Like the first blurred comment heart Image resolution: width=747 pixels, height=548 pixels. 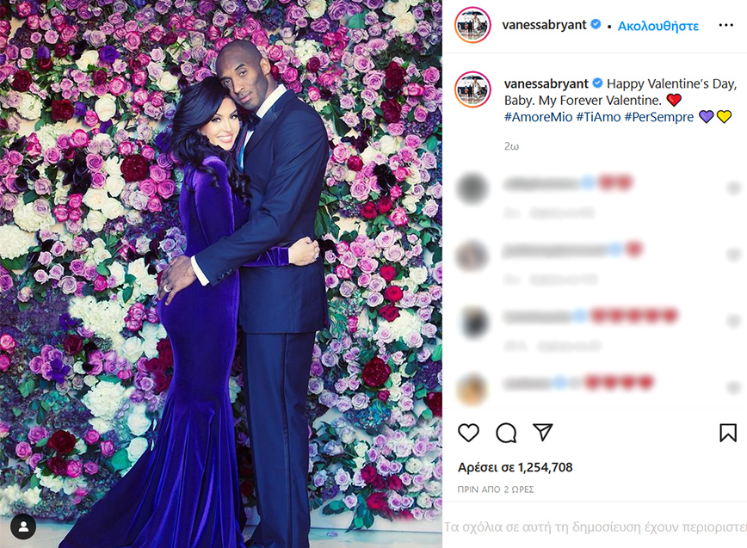[732, 188]
